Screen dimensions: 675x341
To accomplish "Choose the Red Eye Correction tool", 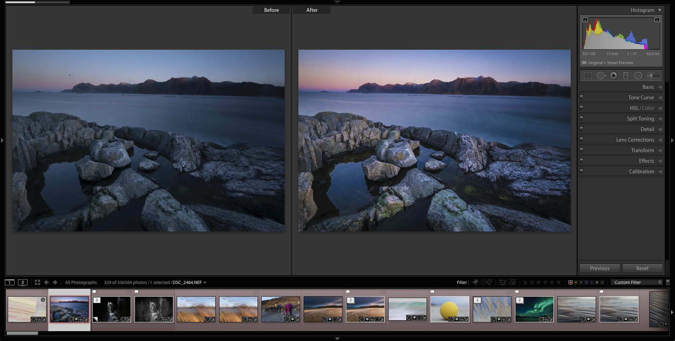I will 613,76.
